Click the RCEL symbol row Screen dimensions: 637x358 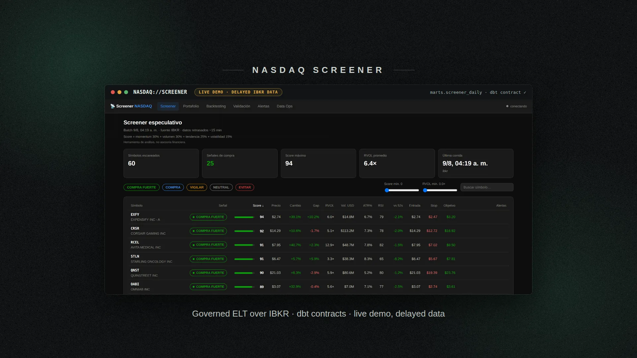click(x=318, y=245)
